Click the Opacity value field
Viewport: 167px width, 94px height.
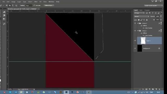158,16
